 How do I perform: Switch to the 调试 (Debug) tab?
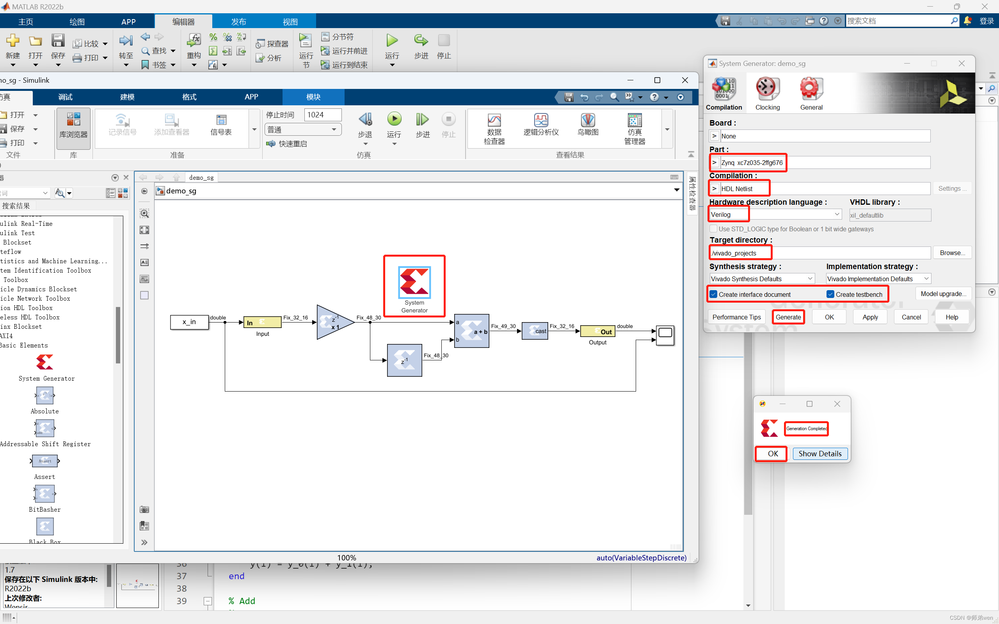65,97
